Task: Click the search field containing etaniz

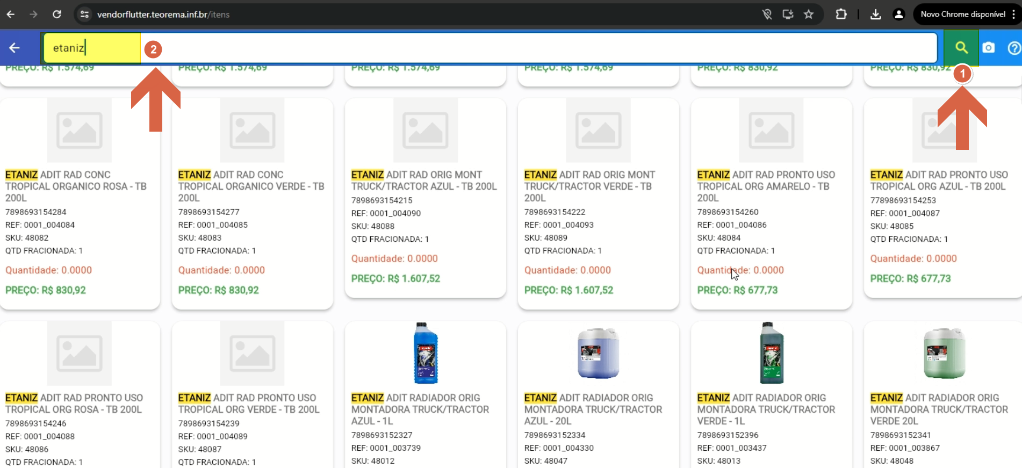Action: pos(490,48)
